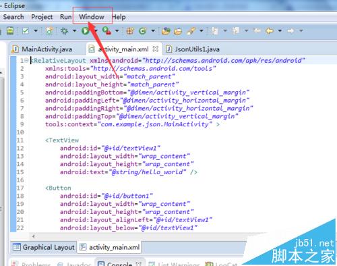
Task: Click the Problems tab icon
Action: pyautogui.click(x=15, y=264)
